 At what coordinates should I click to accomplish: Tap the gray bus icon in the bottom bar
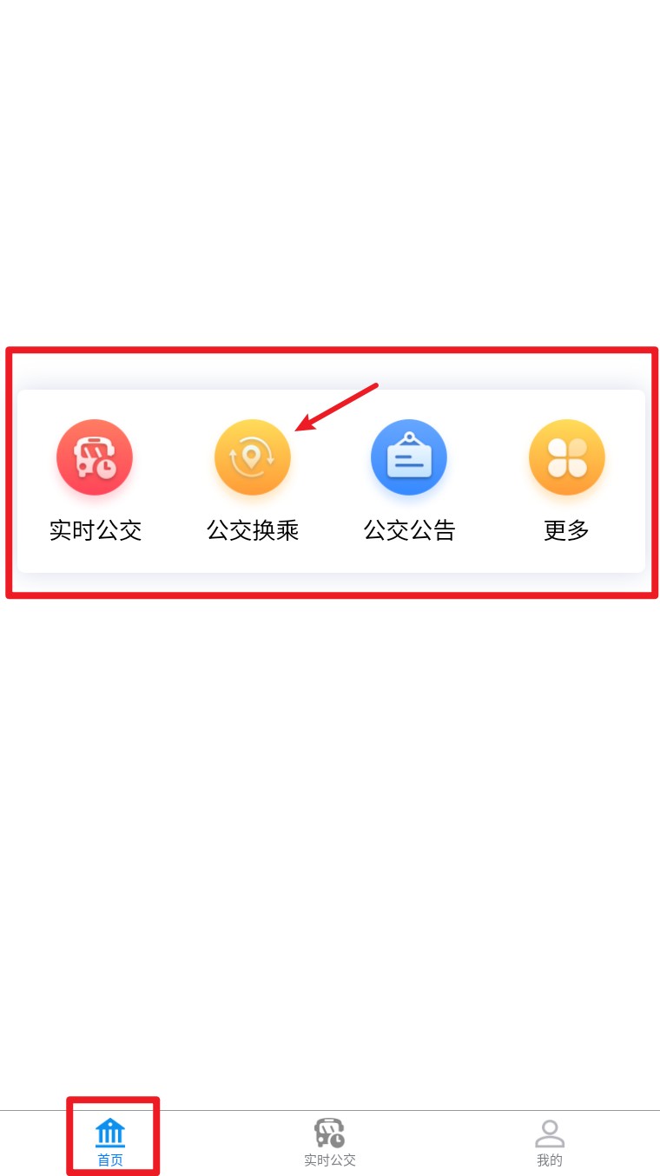(330, 1133)
